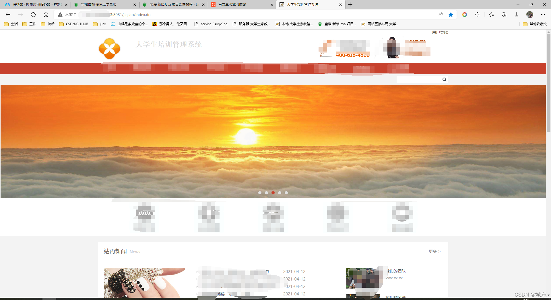The height and width of the screenshot is (300, 551).
Task: Open the 网站直接布局 大学... bookmark
Action: (x=380, y=24)
